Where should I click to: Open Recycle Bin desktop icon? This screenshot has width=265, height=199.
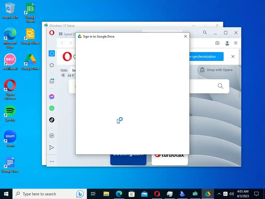pos(10,11)
